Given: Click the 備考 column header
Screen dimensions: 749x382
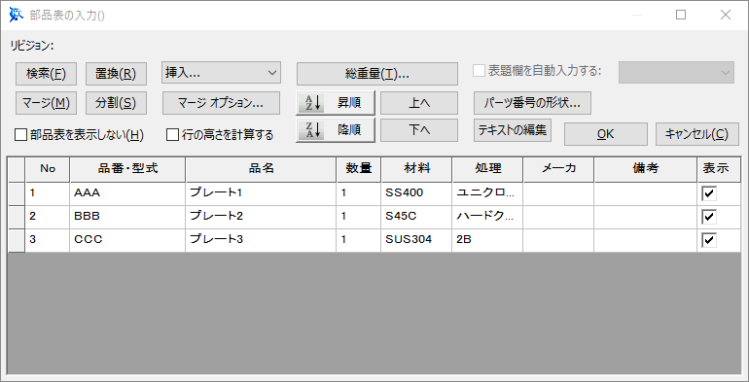Looking at the screenshot, I should pos(646,168).
